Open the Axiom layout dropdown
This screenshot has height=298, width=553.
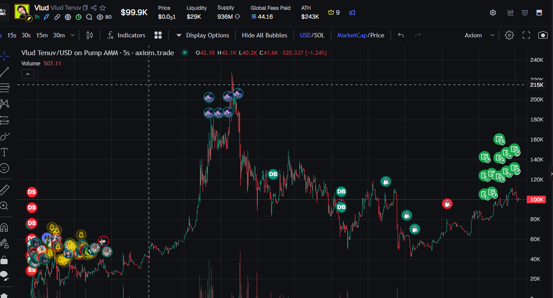pos(480,35)
